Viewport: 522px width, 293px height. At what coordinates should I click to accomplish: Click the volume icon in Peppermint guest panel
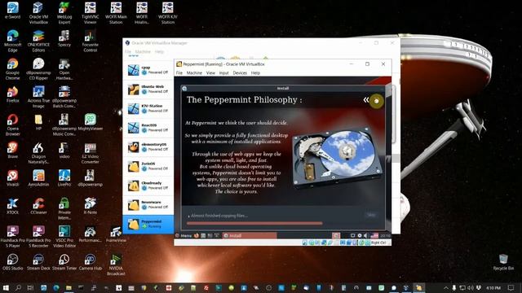(365, 235)
